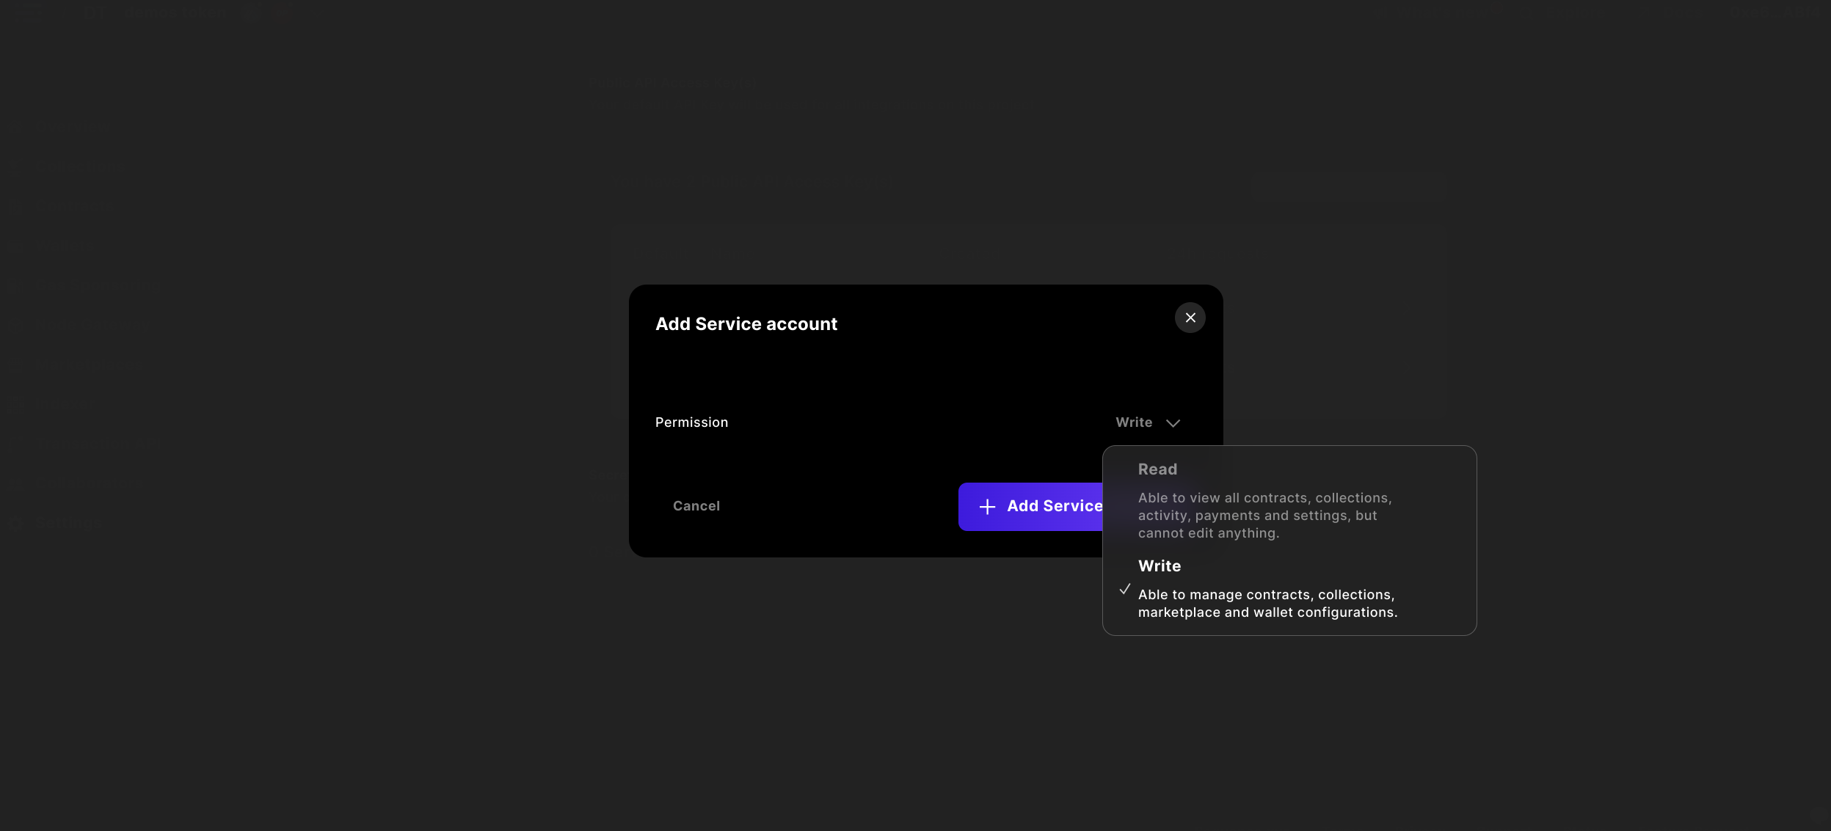Viewport: 1831px width, 831px height.
Task: Expand the Write permission dropdown
Action: coord(1147,422)
